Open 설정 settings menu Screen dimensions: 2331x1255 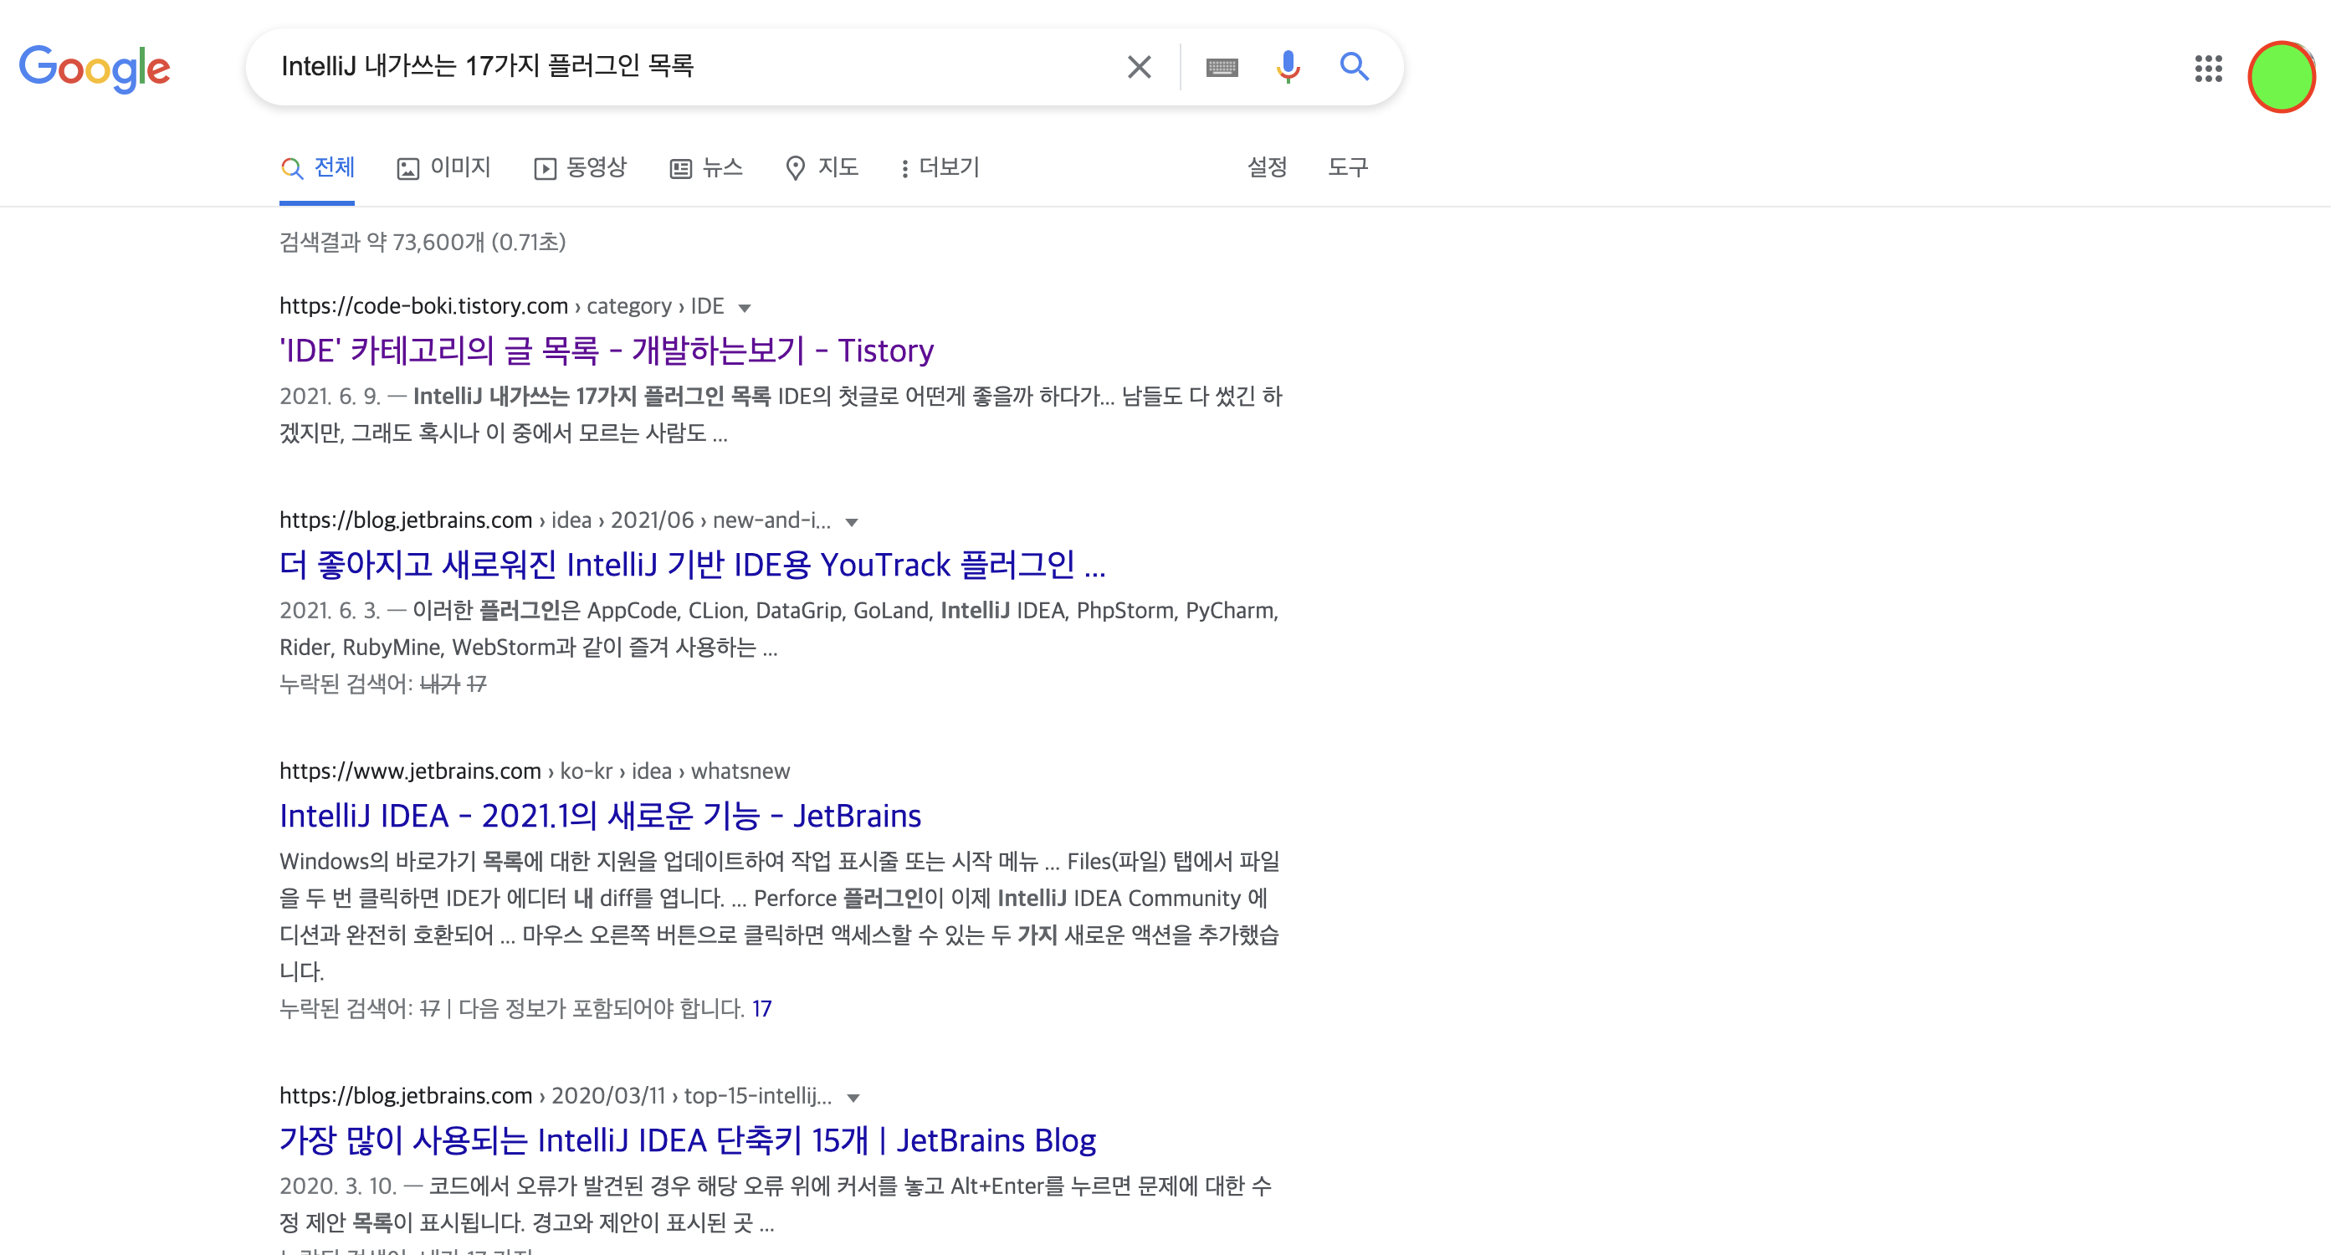(x=1266, y=167)
